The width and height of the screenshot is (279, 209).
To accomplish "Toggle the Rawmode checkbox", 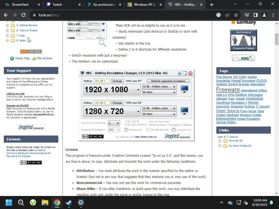I will 126,130.
